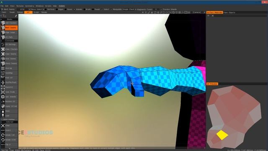Click Restore UV
Viewport: 268px width, 151px height.
[x=9, y=102]
